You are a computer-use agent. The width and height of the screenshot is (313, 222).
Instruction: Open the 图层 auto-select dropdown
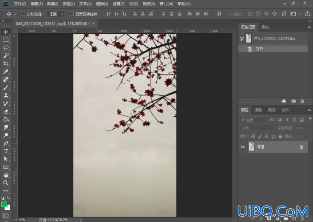[55, 14]
